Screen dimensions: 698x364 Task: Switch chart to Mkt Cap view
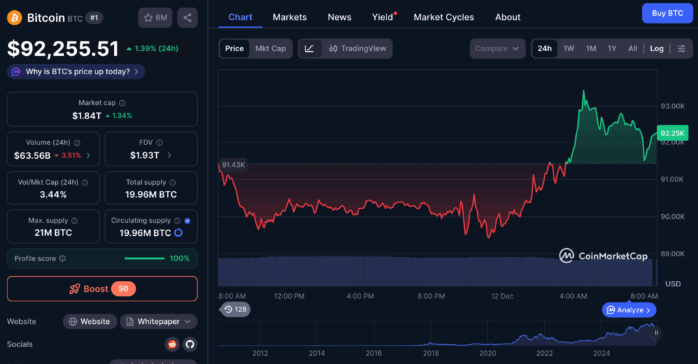point(271,48)
